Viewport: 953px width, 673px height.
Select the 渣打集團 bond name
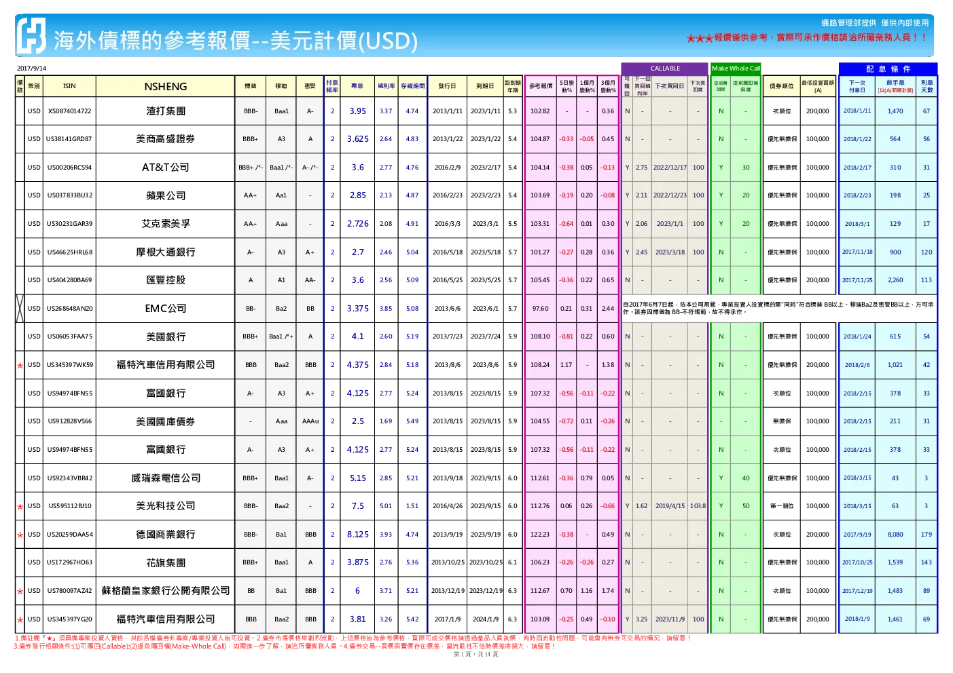click(166, 111)
